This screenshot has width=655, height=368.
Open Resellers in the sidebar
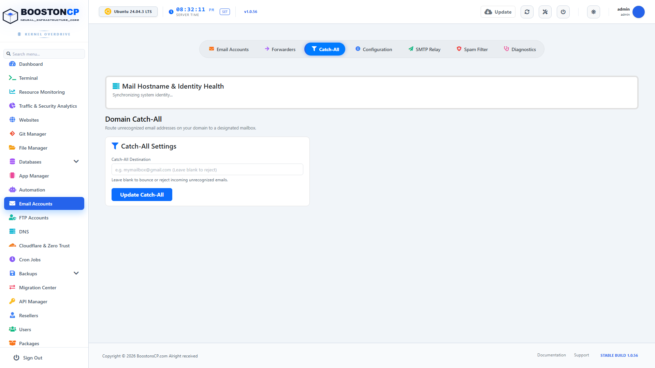click(44, 316)
